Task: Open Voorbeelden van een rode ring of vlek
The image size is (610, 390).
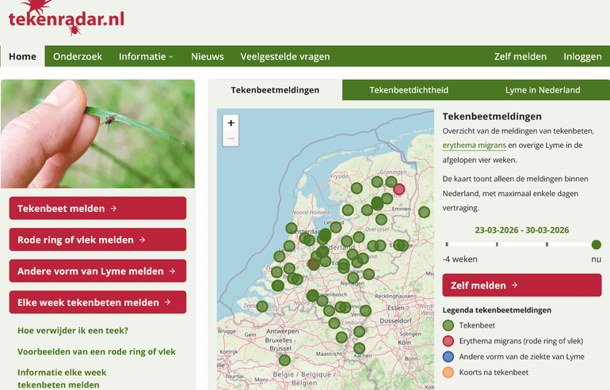Action: tap(97, 351)
